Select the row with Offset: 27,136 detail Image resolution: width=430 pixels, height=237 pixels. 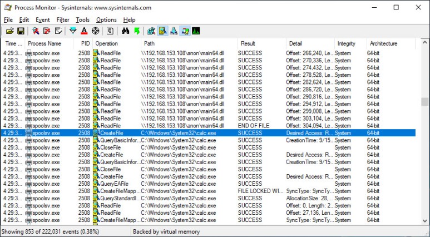pyautogui.click(x=208, y=213)
